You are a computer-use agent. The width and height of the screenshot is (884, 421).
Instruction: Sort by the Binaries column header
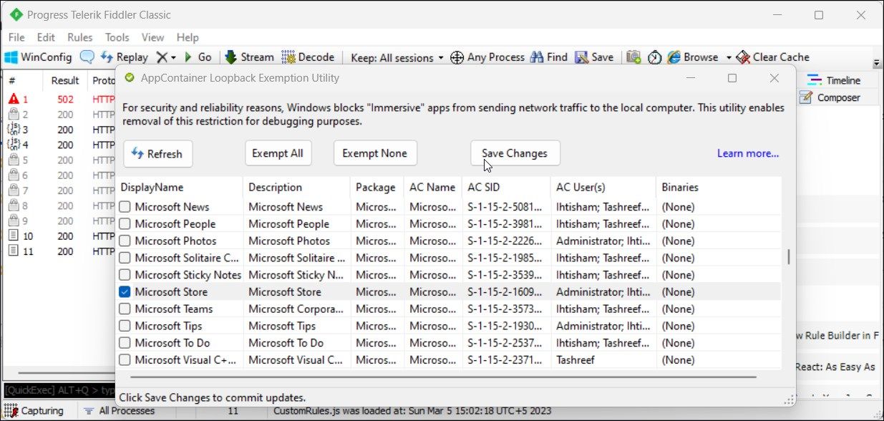click(719, 188)
